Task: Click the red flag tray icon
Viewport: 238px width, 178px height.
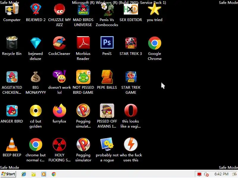Action: click(199, 174)
